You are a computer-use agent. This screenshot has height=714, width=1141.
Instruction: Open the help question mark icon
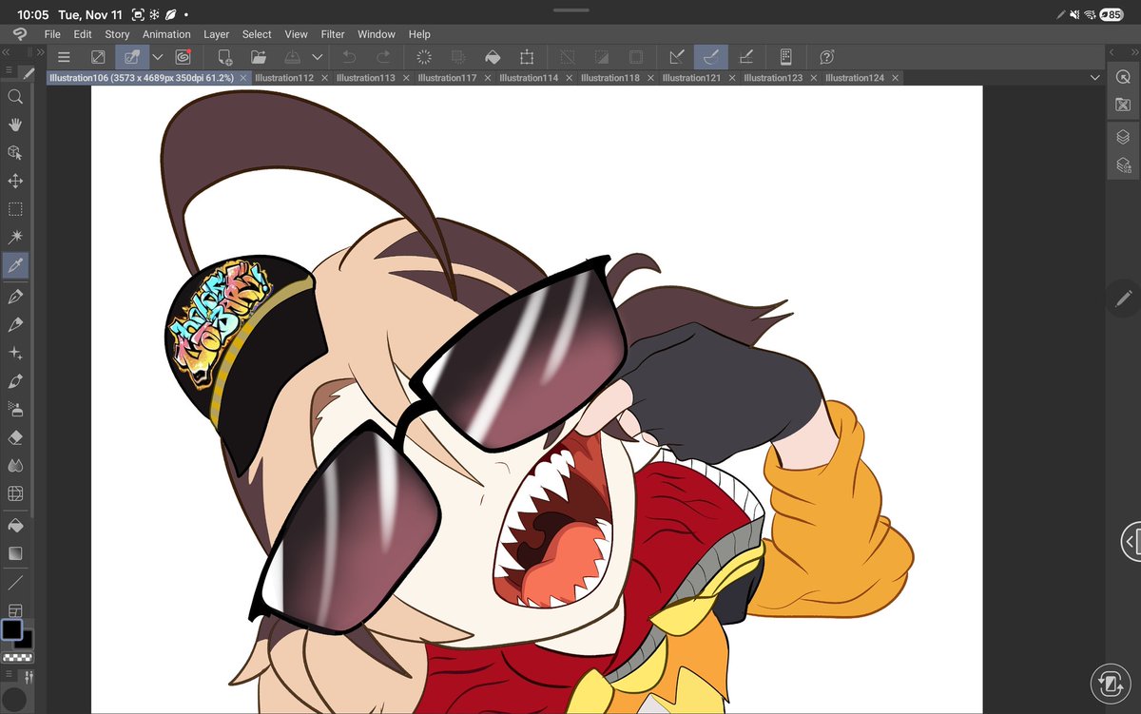tap(827, 57)
